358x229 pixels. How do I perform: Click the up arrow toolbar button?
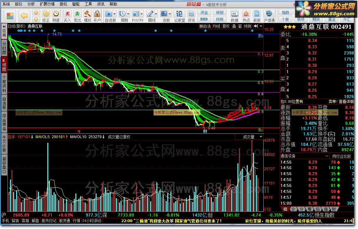tap(36, 13)
